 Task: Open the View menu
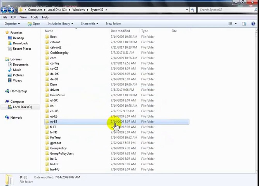click(x=24, y=17)
